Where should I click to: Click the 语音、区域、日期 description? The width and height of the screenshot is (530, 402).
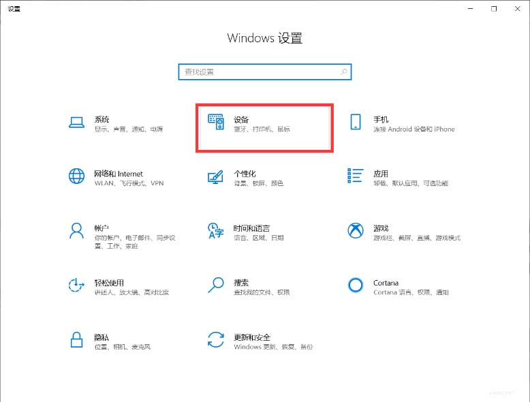259,238
